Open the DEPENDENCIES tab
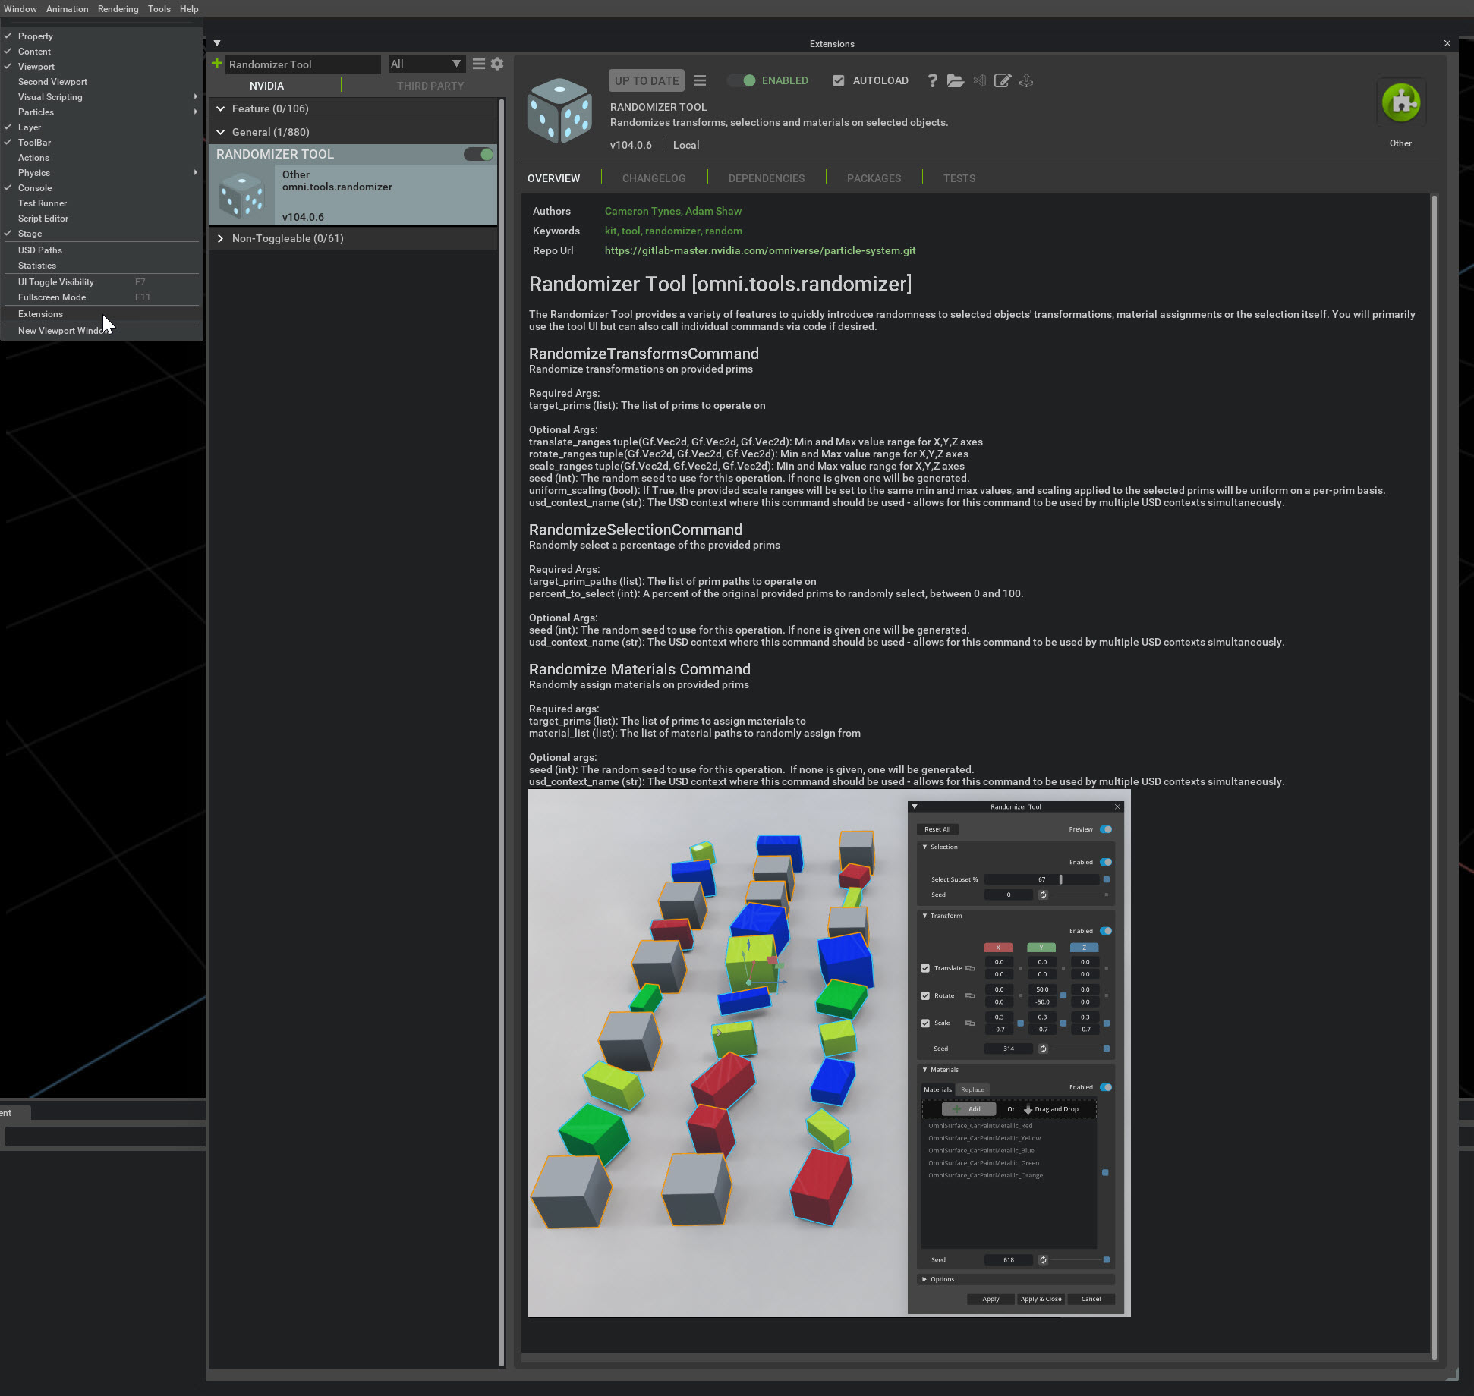Screen dimensions: 1474x1396 click(x=767, y=178)
